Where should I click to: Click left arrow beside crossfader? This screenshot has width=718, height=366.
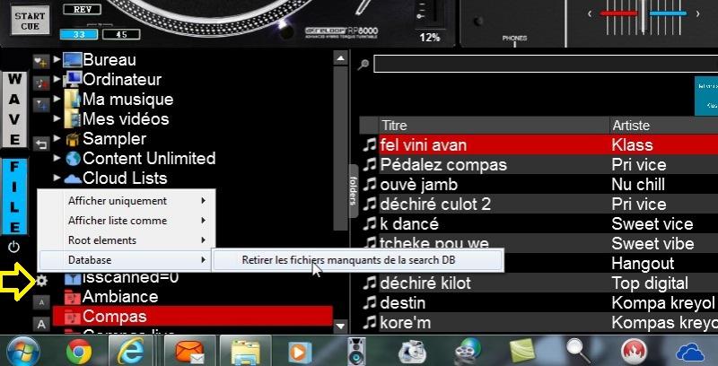pos(590,13)
